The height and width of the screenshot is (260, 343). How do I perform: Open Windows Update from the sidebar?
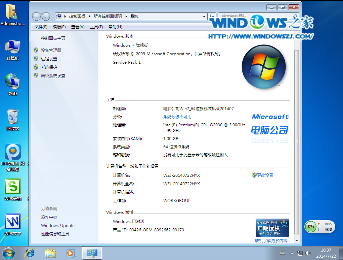(57, 225)
